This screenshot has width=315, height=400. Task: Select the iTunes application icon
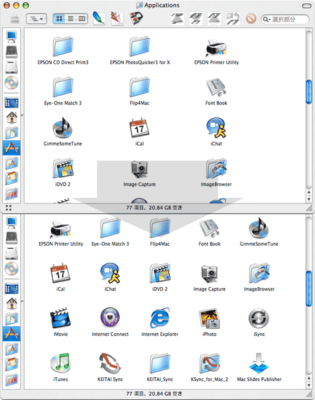click(x=60, y=363)
